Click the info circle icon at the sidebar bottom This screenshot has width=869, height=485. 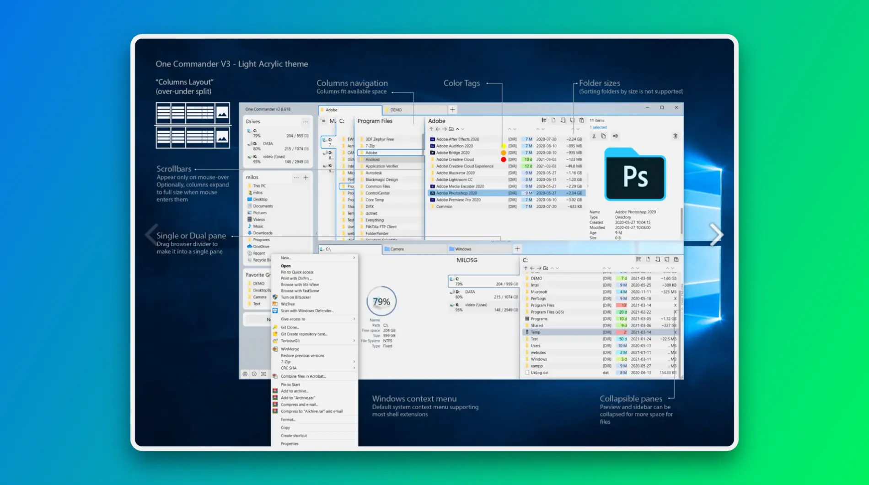tap(254, 374)
